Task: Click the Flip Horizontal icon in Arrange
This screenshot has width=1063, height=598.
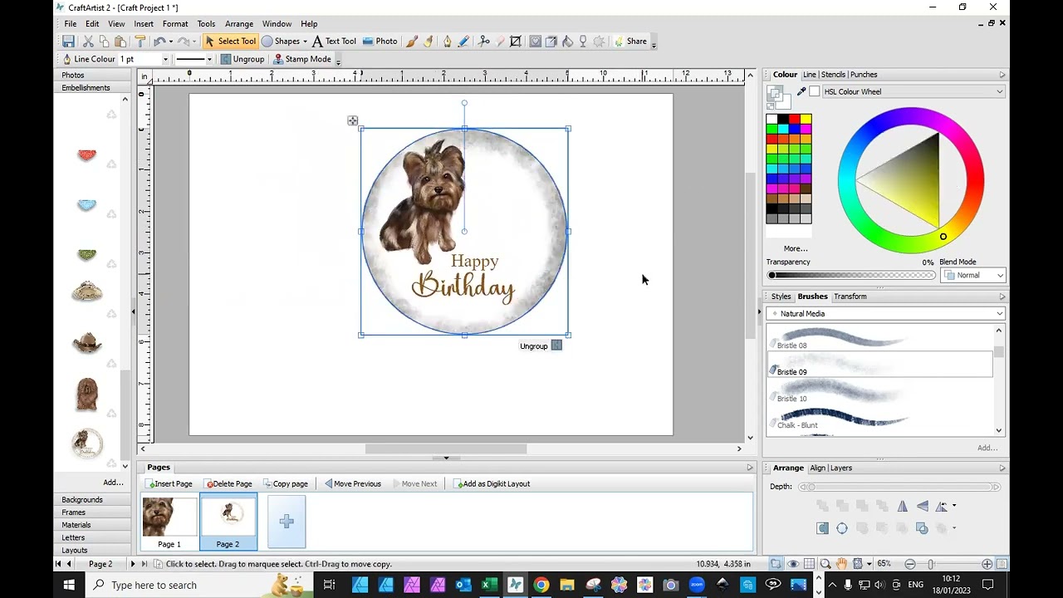Action: 903,506
